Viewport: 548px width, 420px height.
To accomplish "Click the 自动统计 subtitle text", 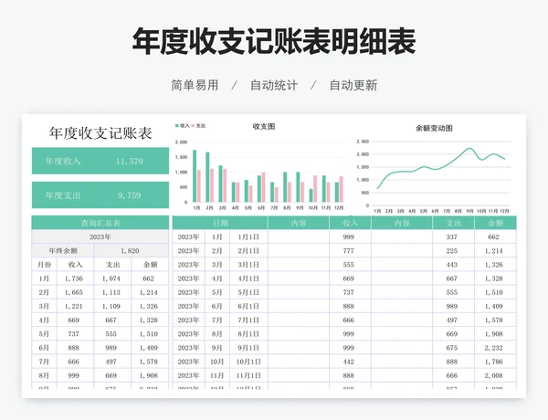I will pos(274,85).
